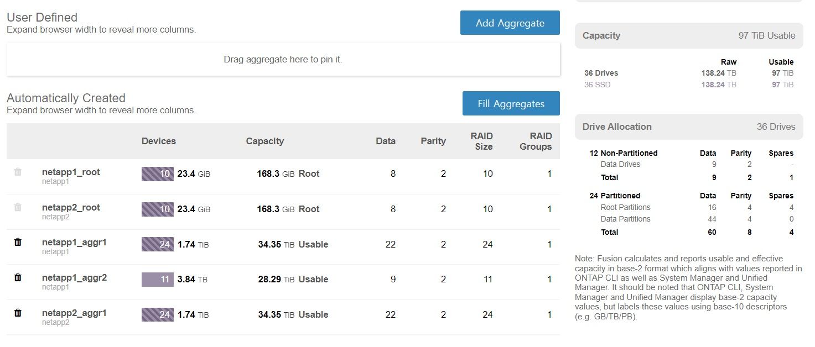Click the trash icon for netapp1_aggr1
The image size is (815, 347).
point(18,243)
